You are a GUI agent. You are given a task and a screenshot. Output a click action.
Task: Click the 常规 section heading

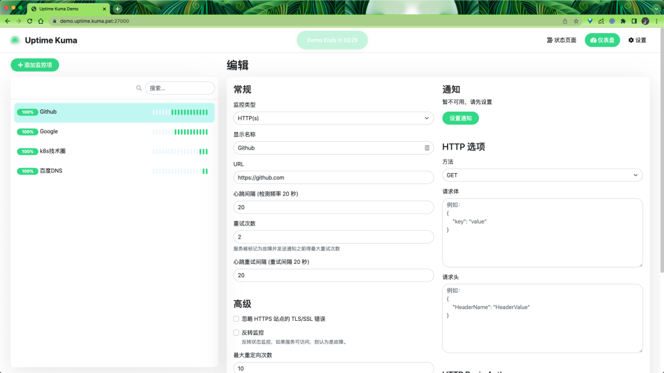242,90
